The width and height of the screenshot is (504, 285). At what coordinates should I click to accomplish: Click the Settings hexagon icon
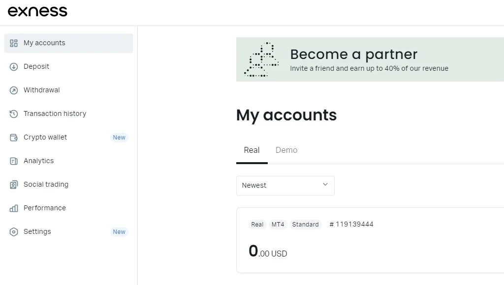[x=14, y=232]
